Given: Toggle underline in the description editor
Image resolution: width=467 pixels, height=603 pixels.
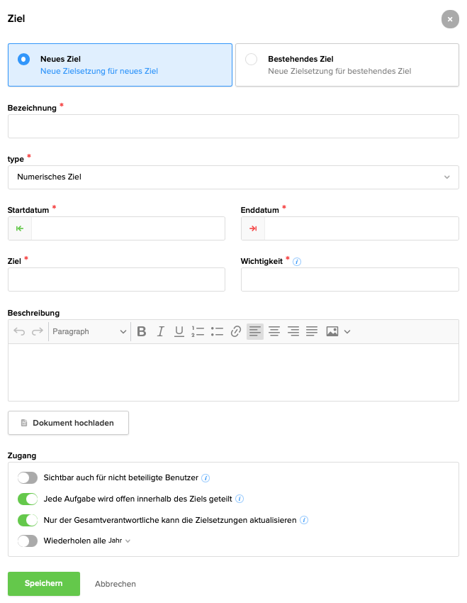Looking at the screenshot, I should (179, 331).
